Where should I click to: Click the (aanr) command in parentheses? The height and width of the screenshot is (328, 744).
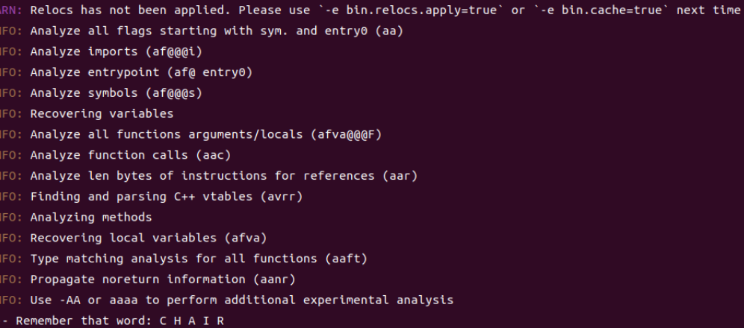(273, 279)
